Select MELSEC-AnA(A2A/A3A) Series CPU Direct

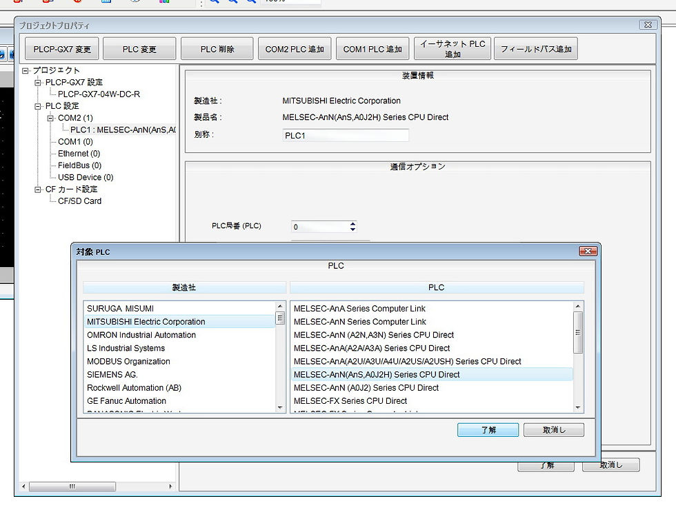click(x=432, y=348)
